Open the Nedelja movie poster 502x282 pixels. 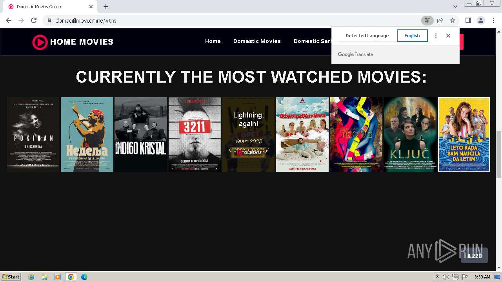87,134
